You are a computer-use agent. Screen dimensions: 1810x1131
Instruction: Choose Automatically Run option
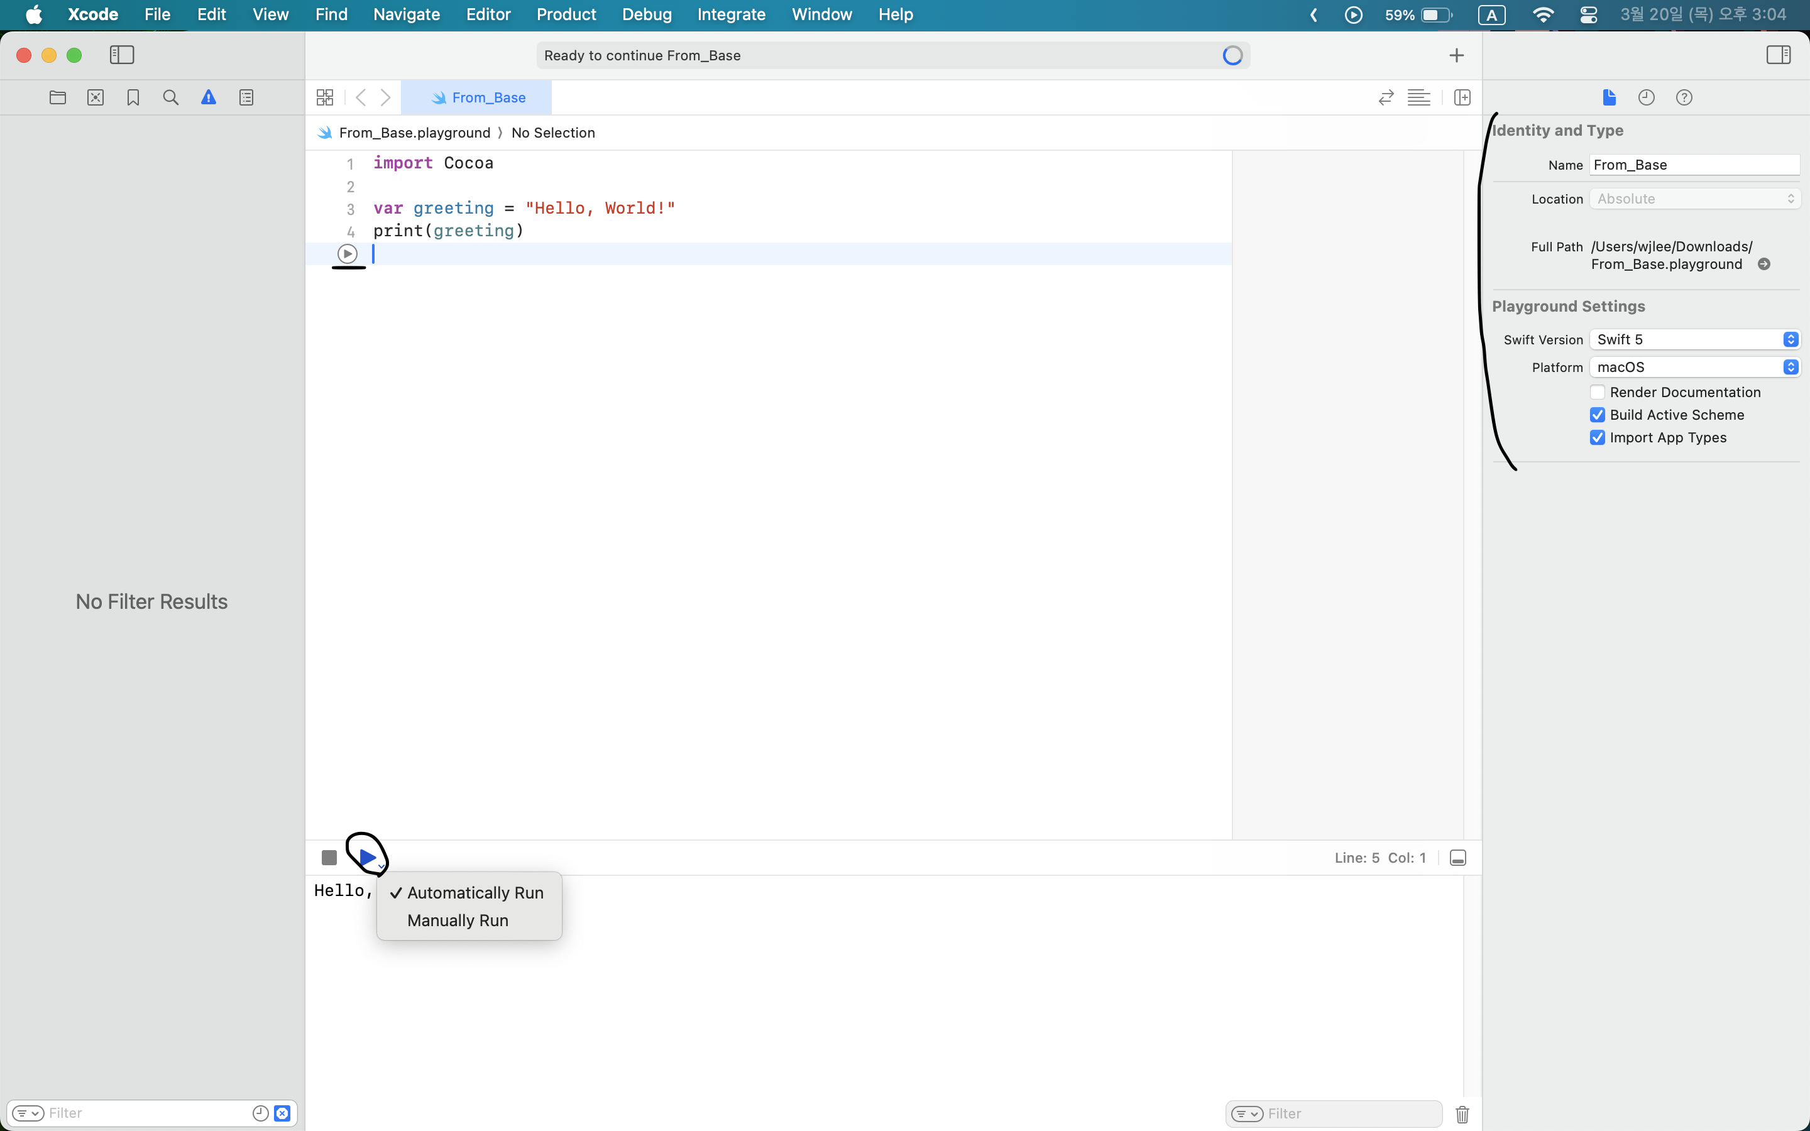(469, 893)
